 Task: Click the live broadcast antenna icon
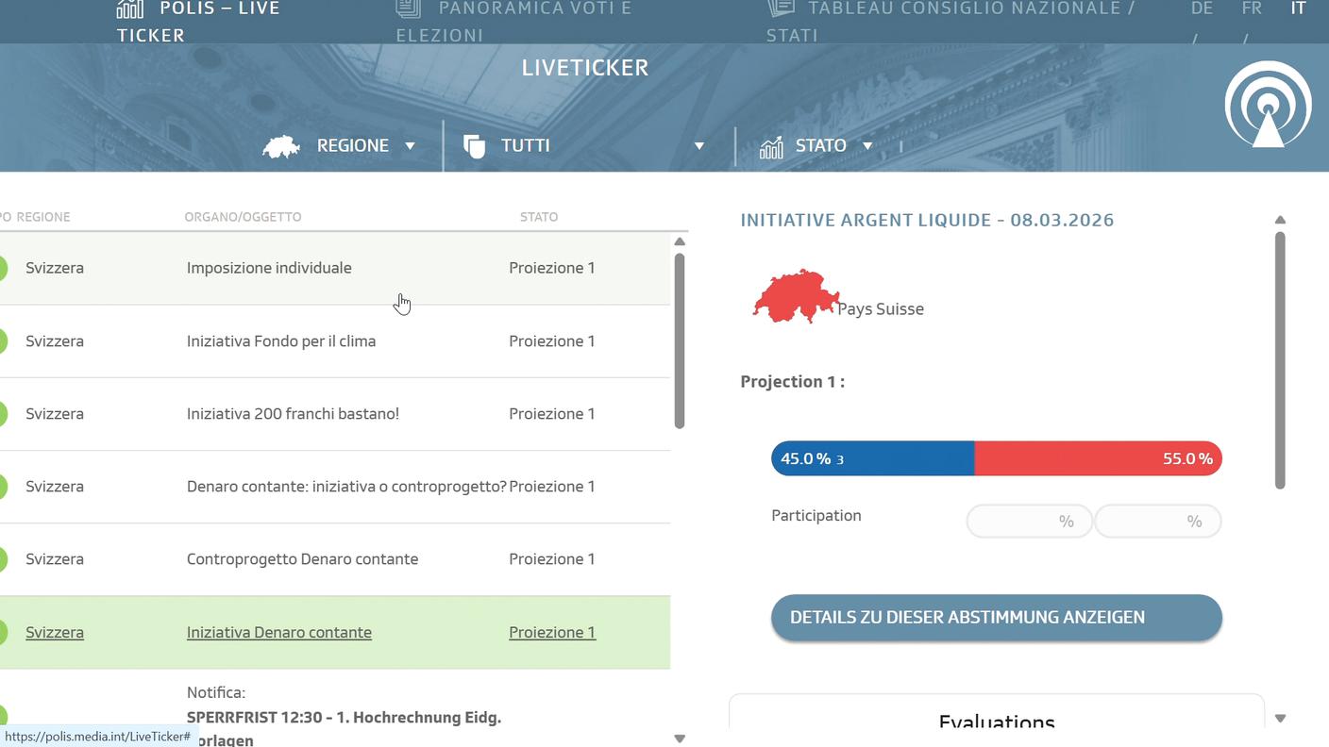click(1268, 105)
